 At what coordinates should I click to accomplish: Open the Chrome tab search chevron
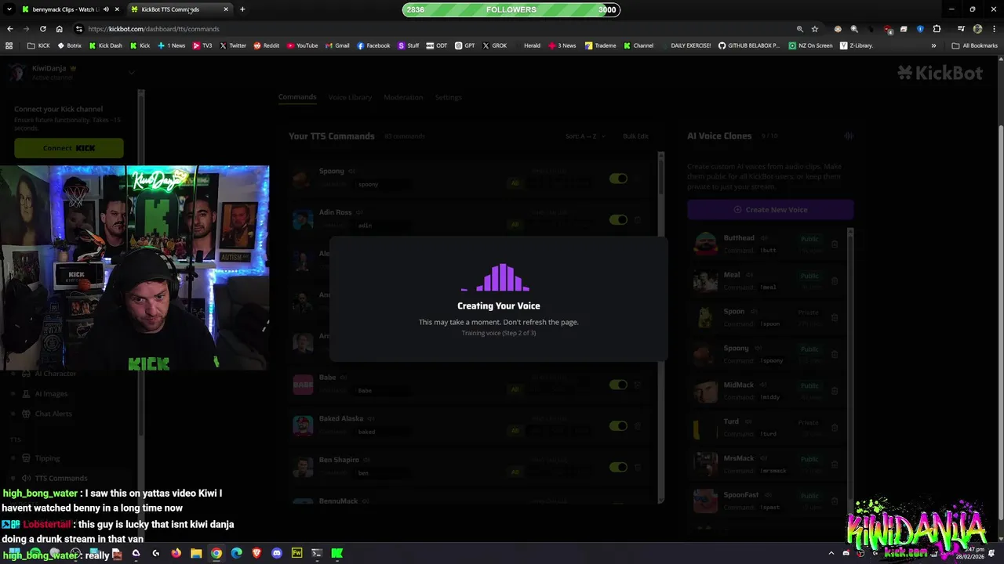coord(9,9)
